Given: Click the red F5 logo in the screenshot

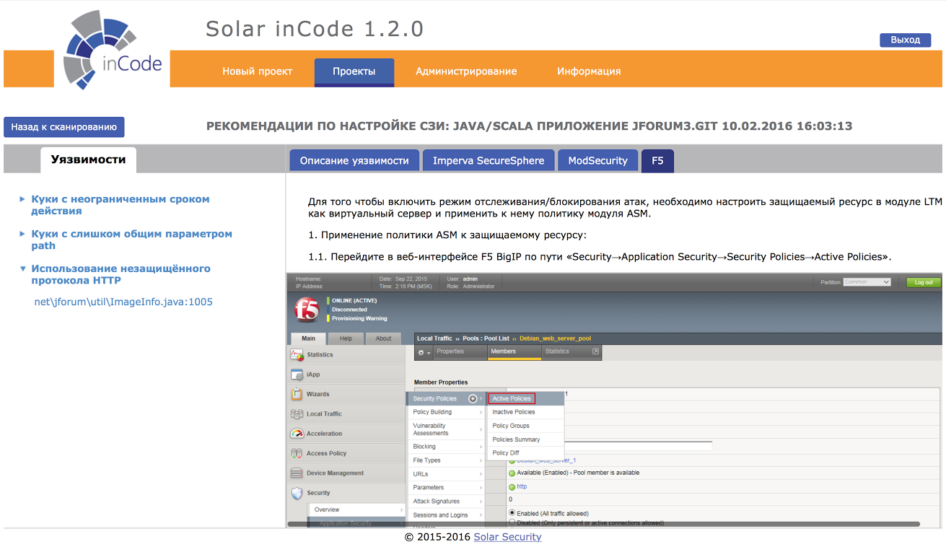Looking at the screenshot, I should 307,310.
